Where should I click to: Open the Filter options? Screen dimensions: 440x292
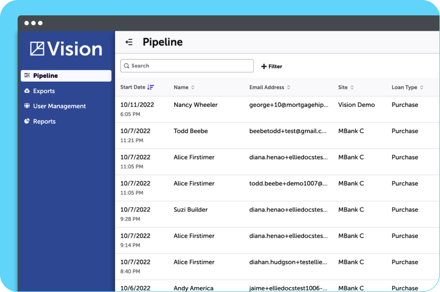point(272,67)
